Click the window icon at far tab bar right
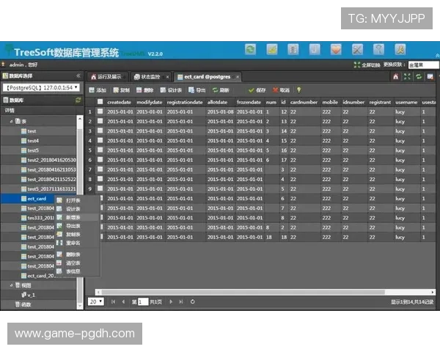The width and height of the screenshot is (440, 352). 430,76
